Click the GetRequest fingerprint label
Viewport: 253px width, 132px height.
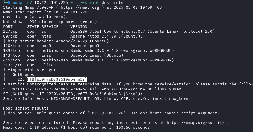tap(26, 75)
